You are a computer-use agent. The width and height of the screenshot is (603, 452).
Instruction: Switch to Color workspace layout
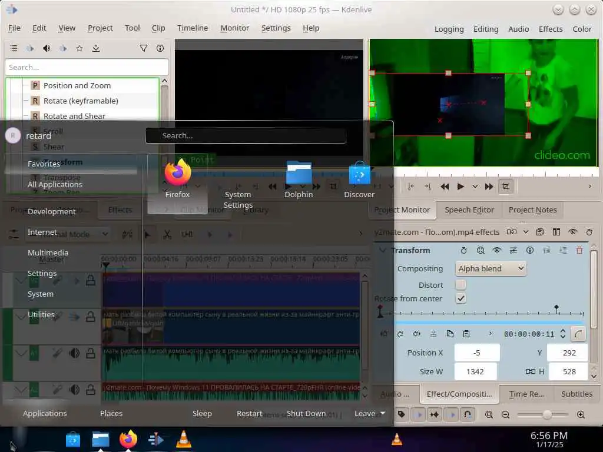pos(582,29)
